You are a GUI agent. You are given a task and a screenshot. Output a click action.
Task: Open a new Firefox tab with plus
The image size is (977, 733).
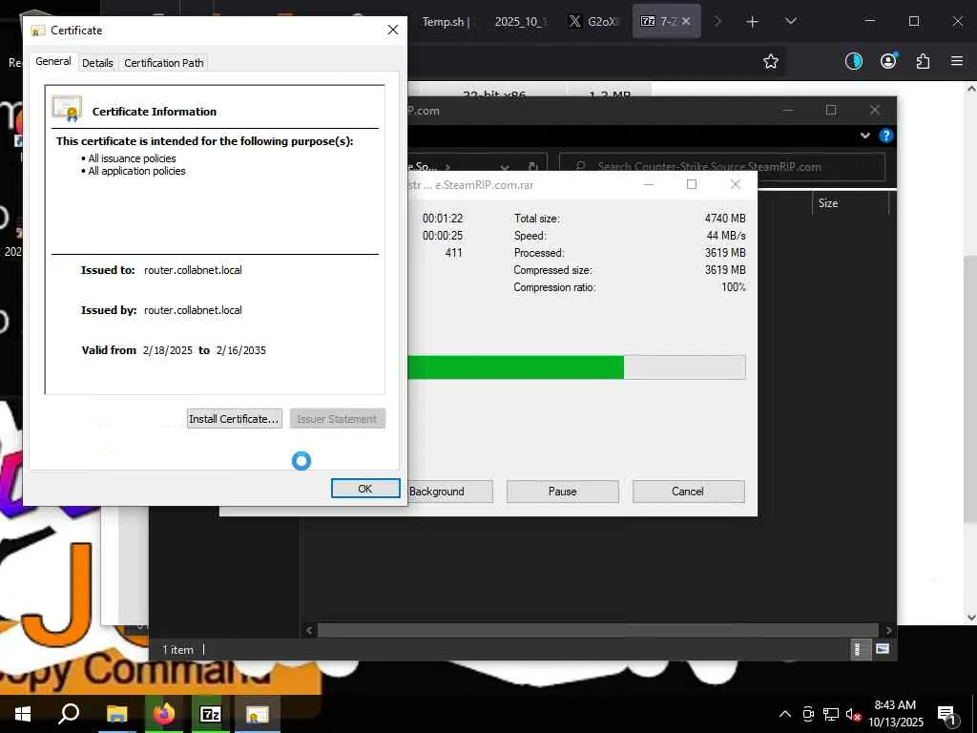(x=752, y=22)
